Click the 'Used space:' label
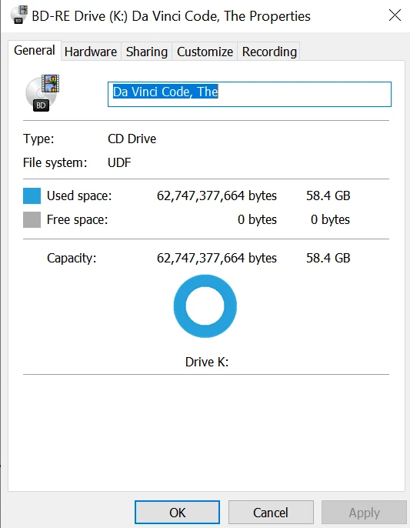Screen dimensions: 410x528 pos(79,195)
